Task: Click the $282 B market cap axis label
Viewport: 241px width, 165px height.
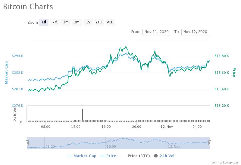Action: pyautogui.click(x=17, y=89)
